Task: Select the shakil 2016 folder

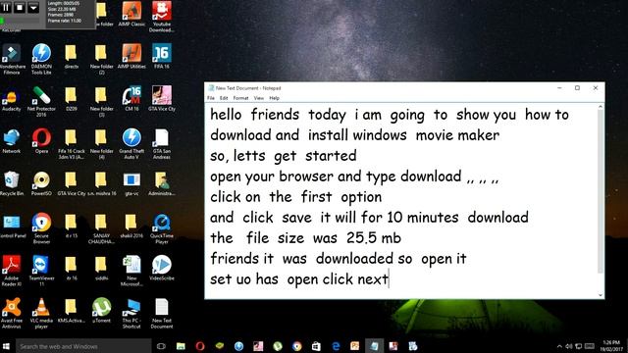Action: point(131,226)
